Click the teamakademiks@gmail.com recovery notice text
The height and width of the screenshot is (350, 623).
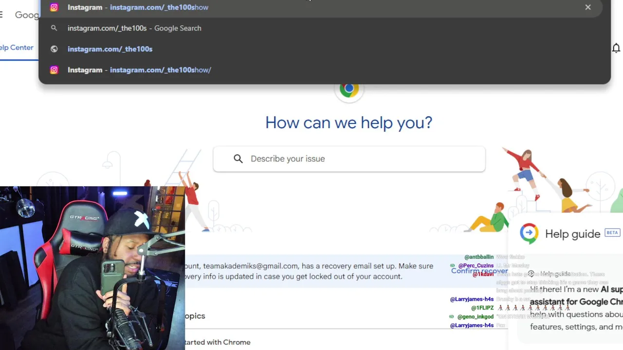coord(309,271)
